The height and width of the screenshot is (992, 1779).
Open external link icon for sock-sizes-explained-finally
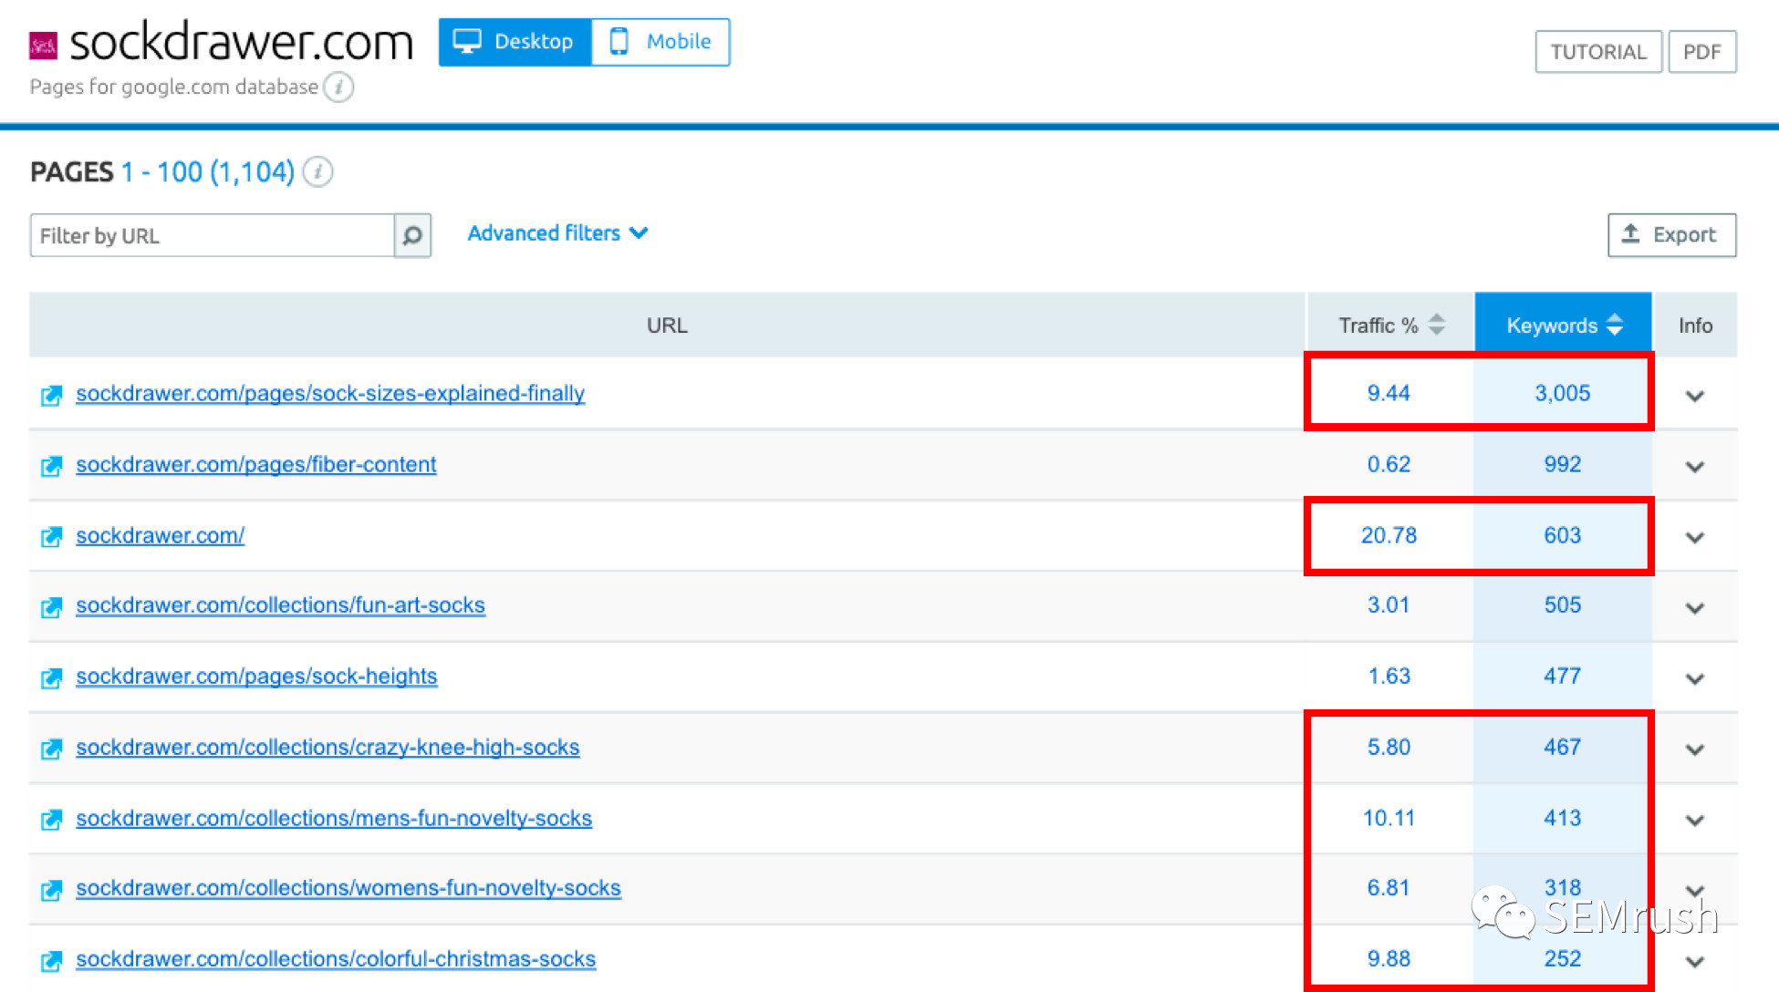coord(51,395)
